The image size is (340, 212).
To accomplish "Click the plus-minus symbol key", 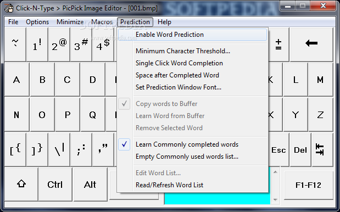I will (x=278, y=44).
